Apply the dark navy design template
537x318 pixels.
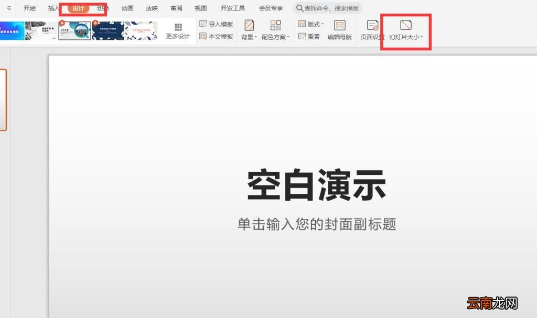pos(108,31)
